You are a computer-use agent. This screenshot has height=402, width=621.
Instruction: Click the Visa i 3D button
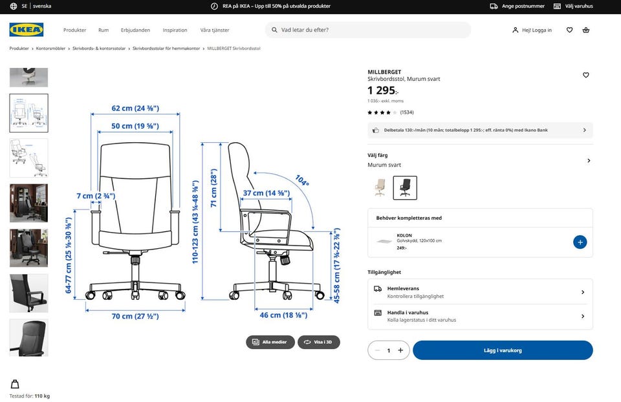tap(319, 342)
